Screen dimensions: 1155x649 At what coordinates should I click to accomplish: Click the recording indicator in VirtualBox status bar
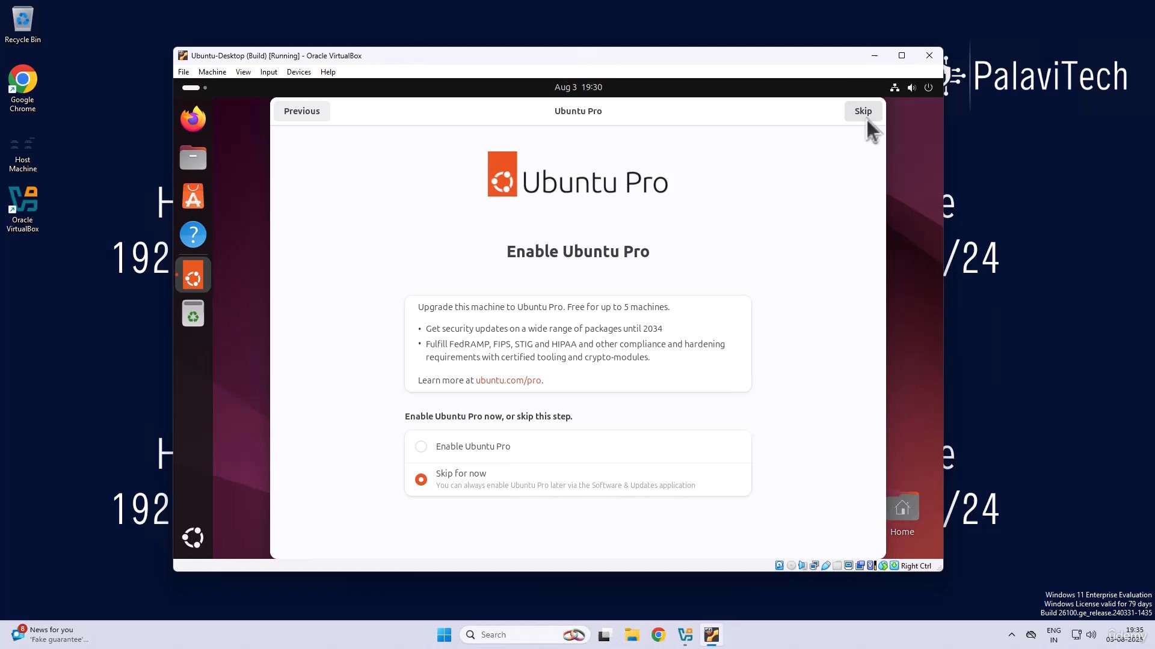pyautogui.click(x=860, y=565)
